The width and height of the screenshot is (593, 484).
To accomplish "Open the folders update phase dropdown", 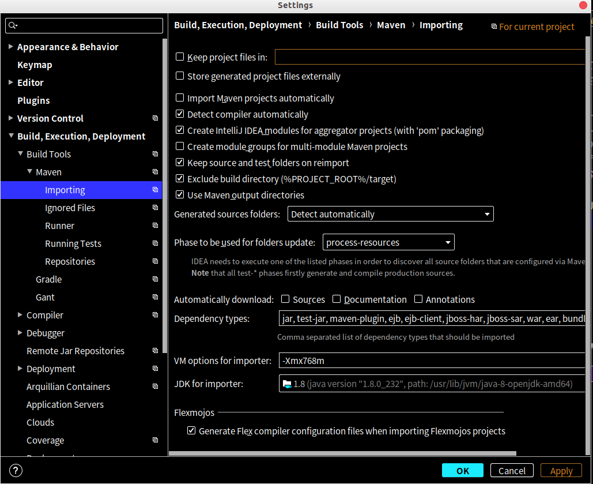I will pos(448,242).
